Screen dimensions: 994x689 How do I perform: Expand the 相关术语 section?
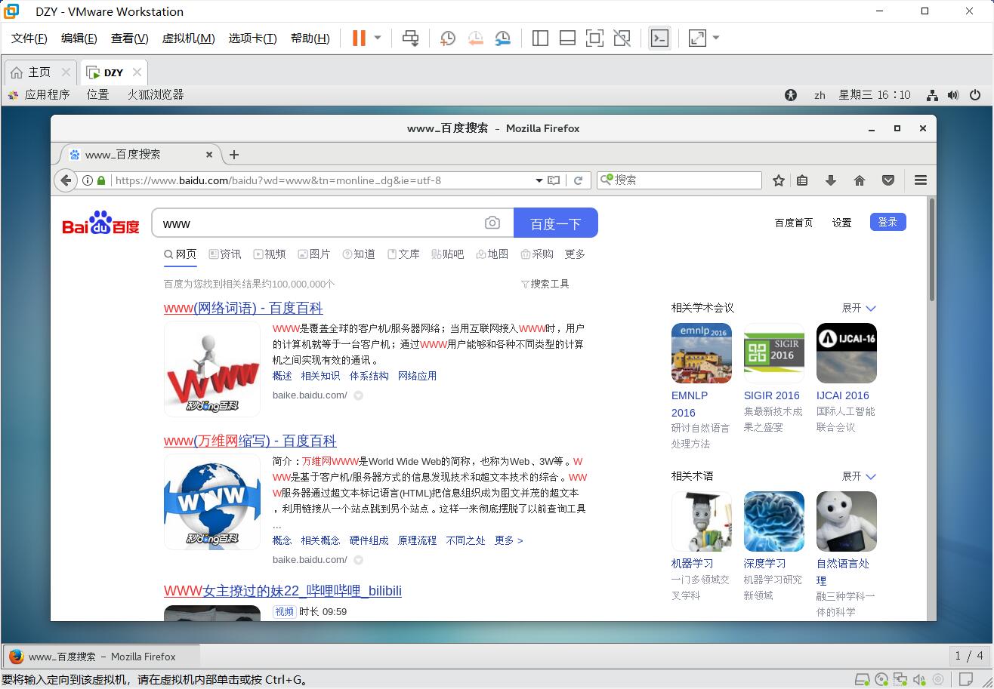(859, 476)
